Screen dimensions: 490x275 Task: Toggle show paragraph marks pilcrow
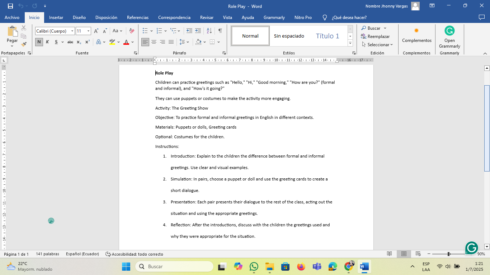220,31
